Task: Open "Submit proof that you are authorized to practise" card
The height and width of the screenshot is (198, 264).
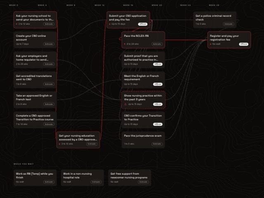Action: coord(143,60)
